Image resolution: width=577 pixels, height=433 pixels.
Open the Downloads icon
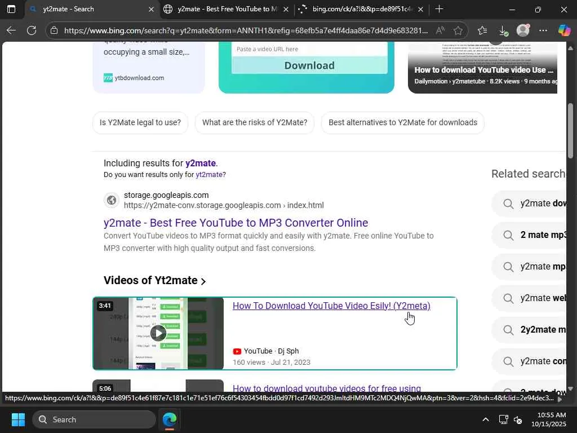(503, 30)
